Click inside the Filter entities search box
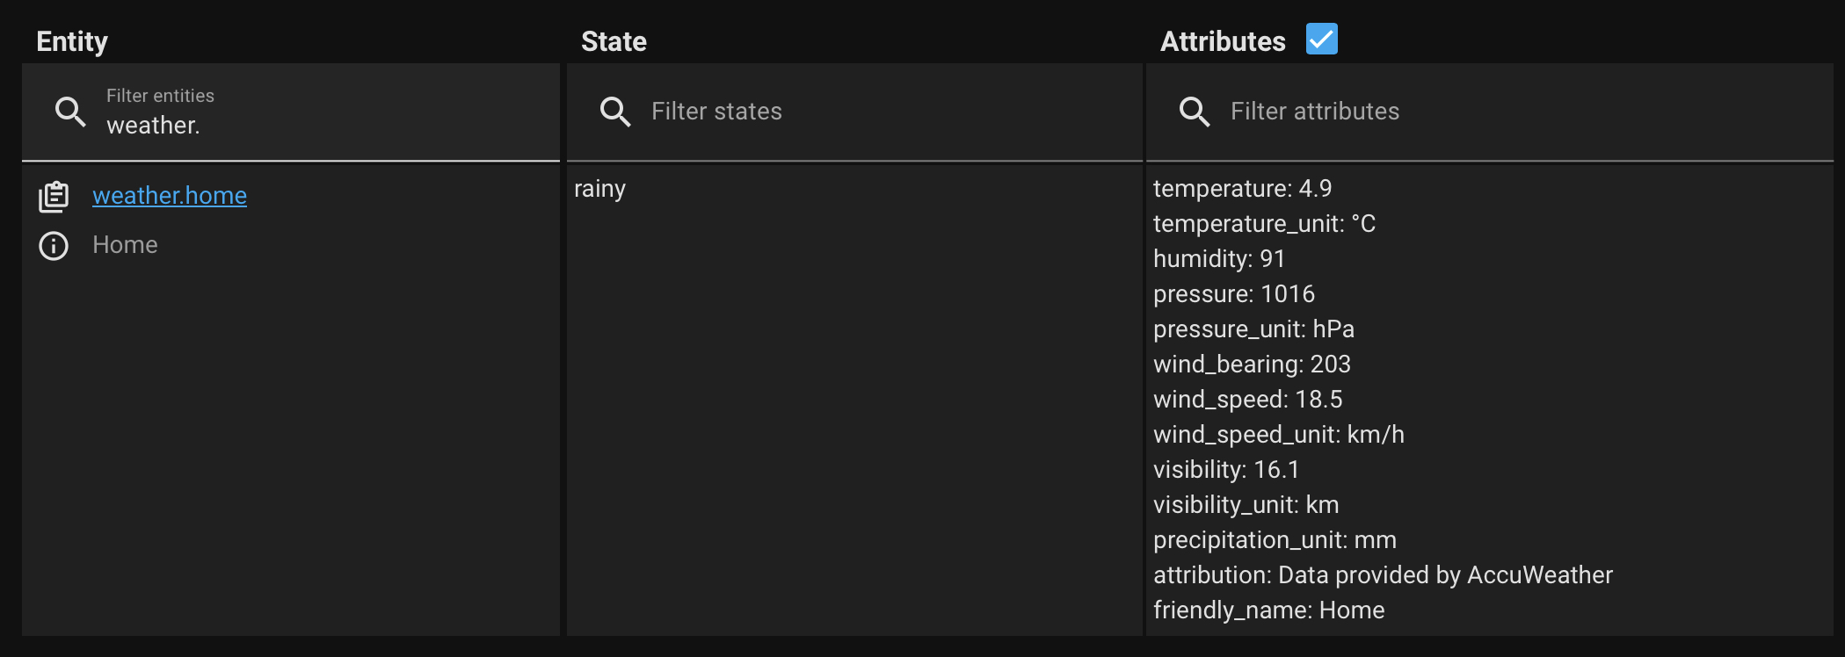 264,123
